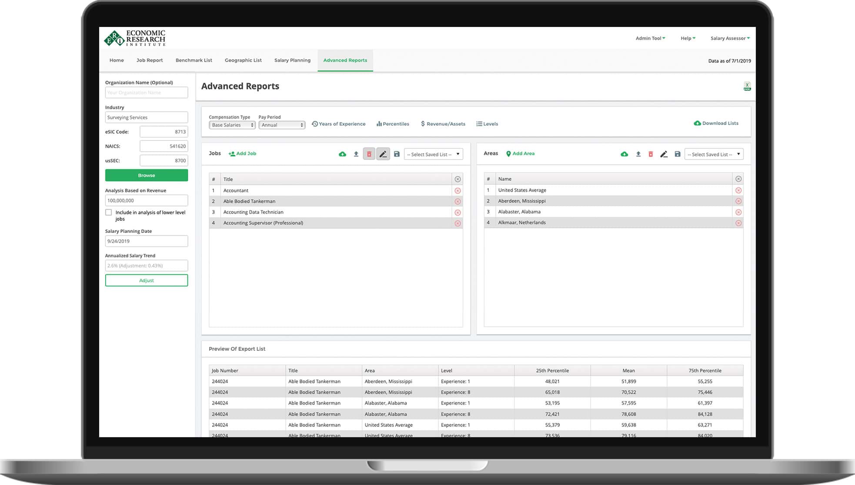The image size is (855, 485).
Task: Upload a jobs list using the upload icon
Action: click(356, 154)
